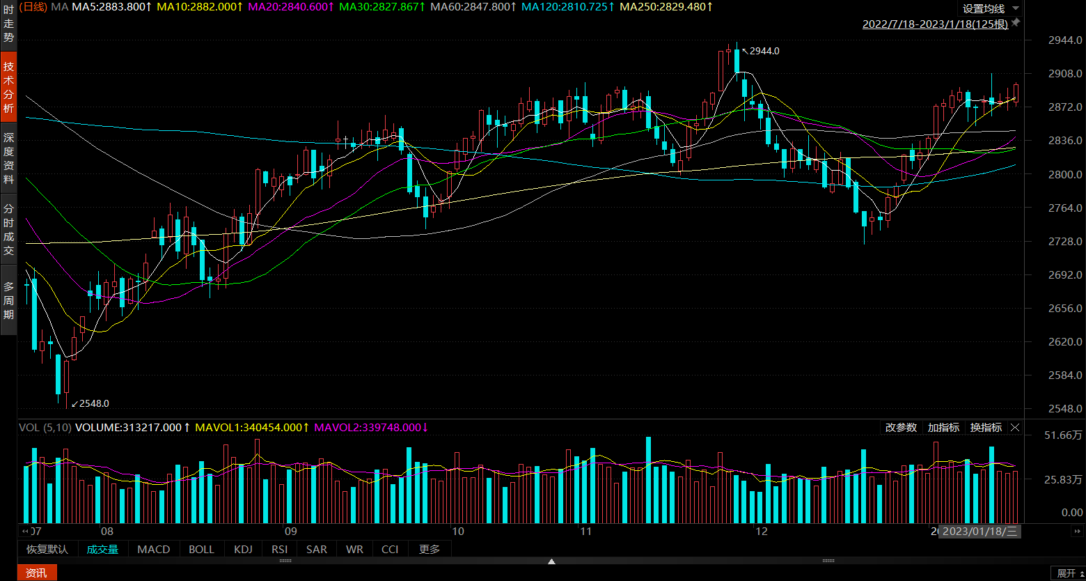Click the (日线) period label
The height and width of the screenshot is (581, 1086).
coord(33,6)
